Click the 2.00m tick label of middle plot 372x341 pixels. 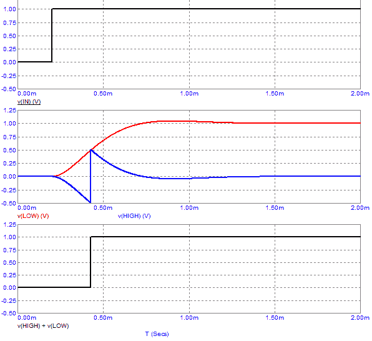pos(360,208)
